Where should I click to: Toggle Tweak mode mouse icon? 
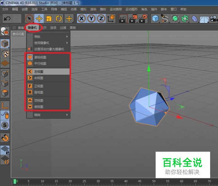[5, 115]
